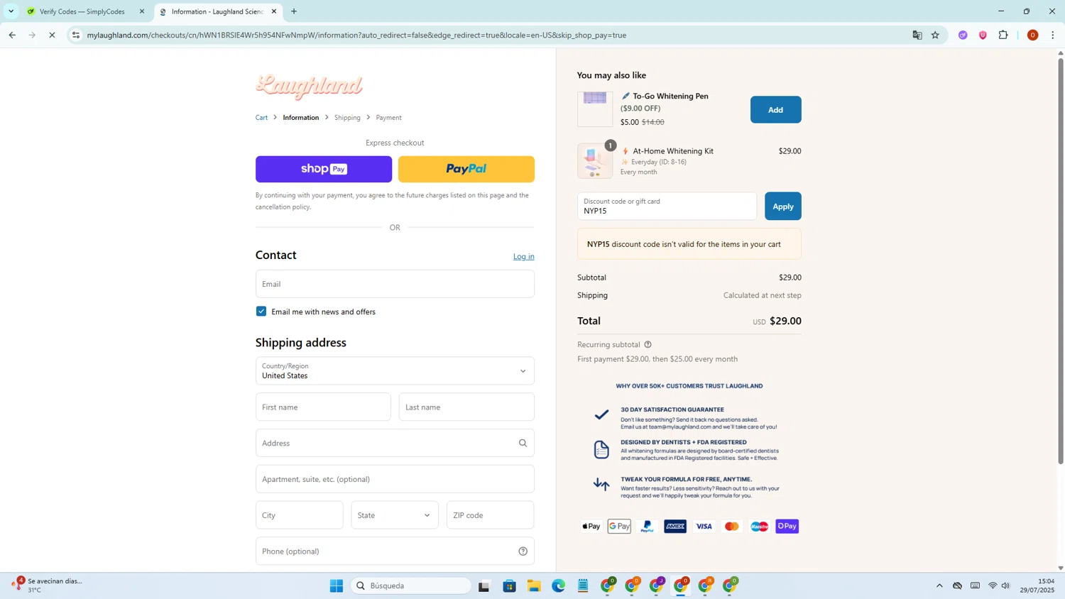Image resolution: width=1065 pixels, height=599 pixels.
Task: Open a new browser tab
Action: (294, 11)
